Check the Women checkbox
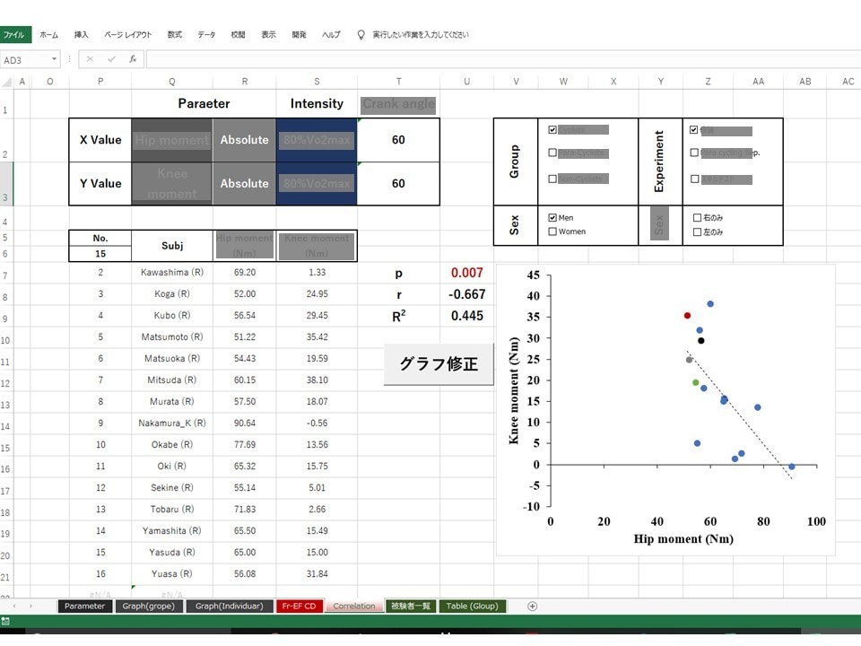This screenshot has width=861, height=646. [552, 231]
